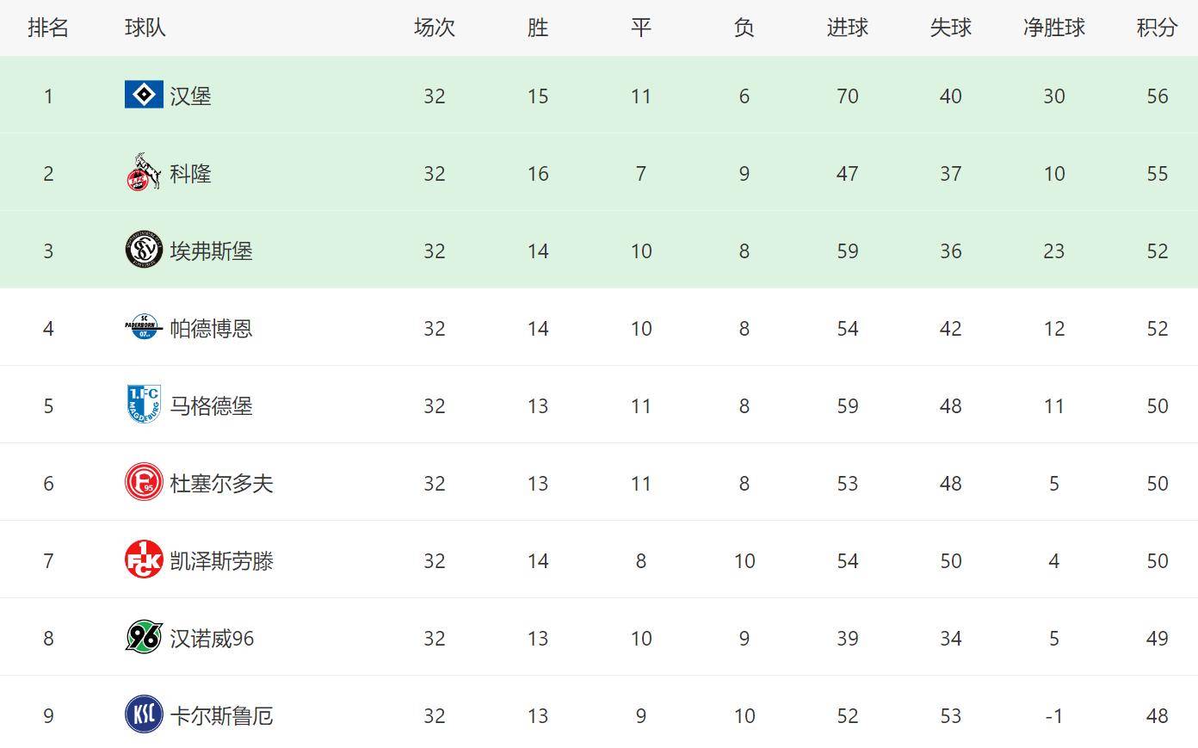Screen dimensions: 1198x748
Task: Click the 场次 column header
Action: click(434, 28)
